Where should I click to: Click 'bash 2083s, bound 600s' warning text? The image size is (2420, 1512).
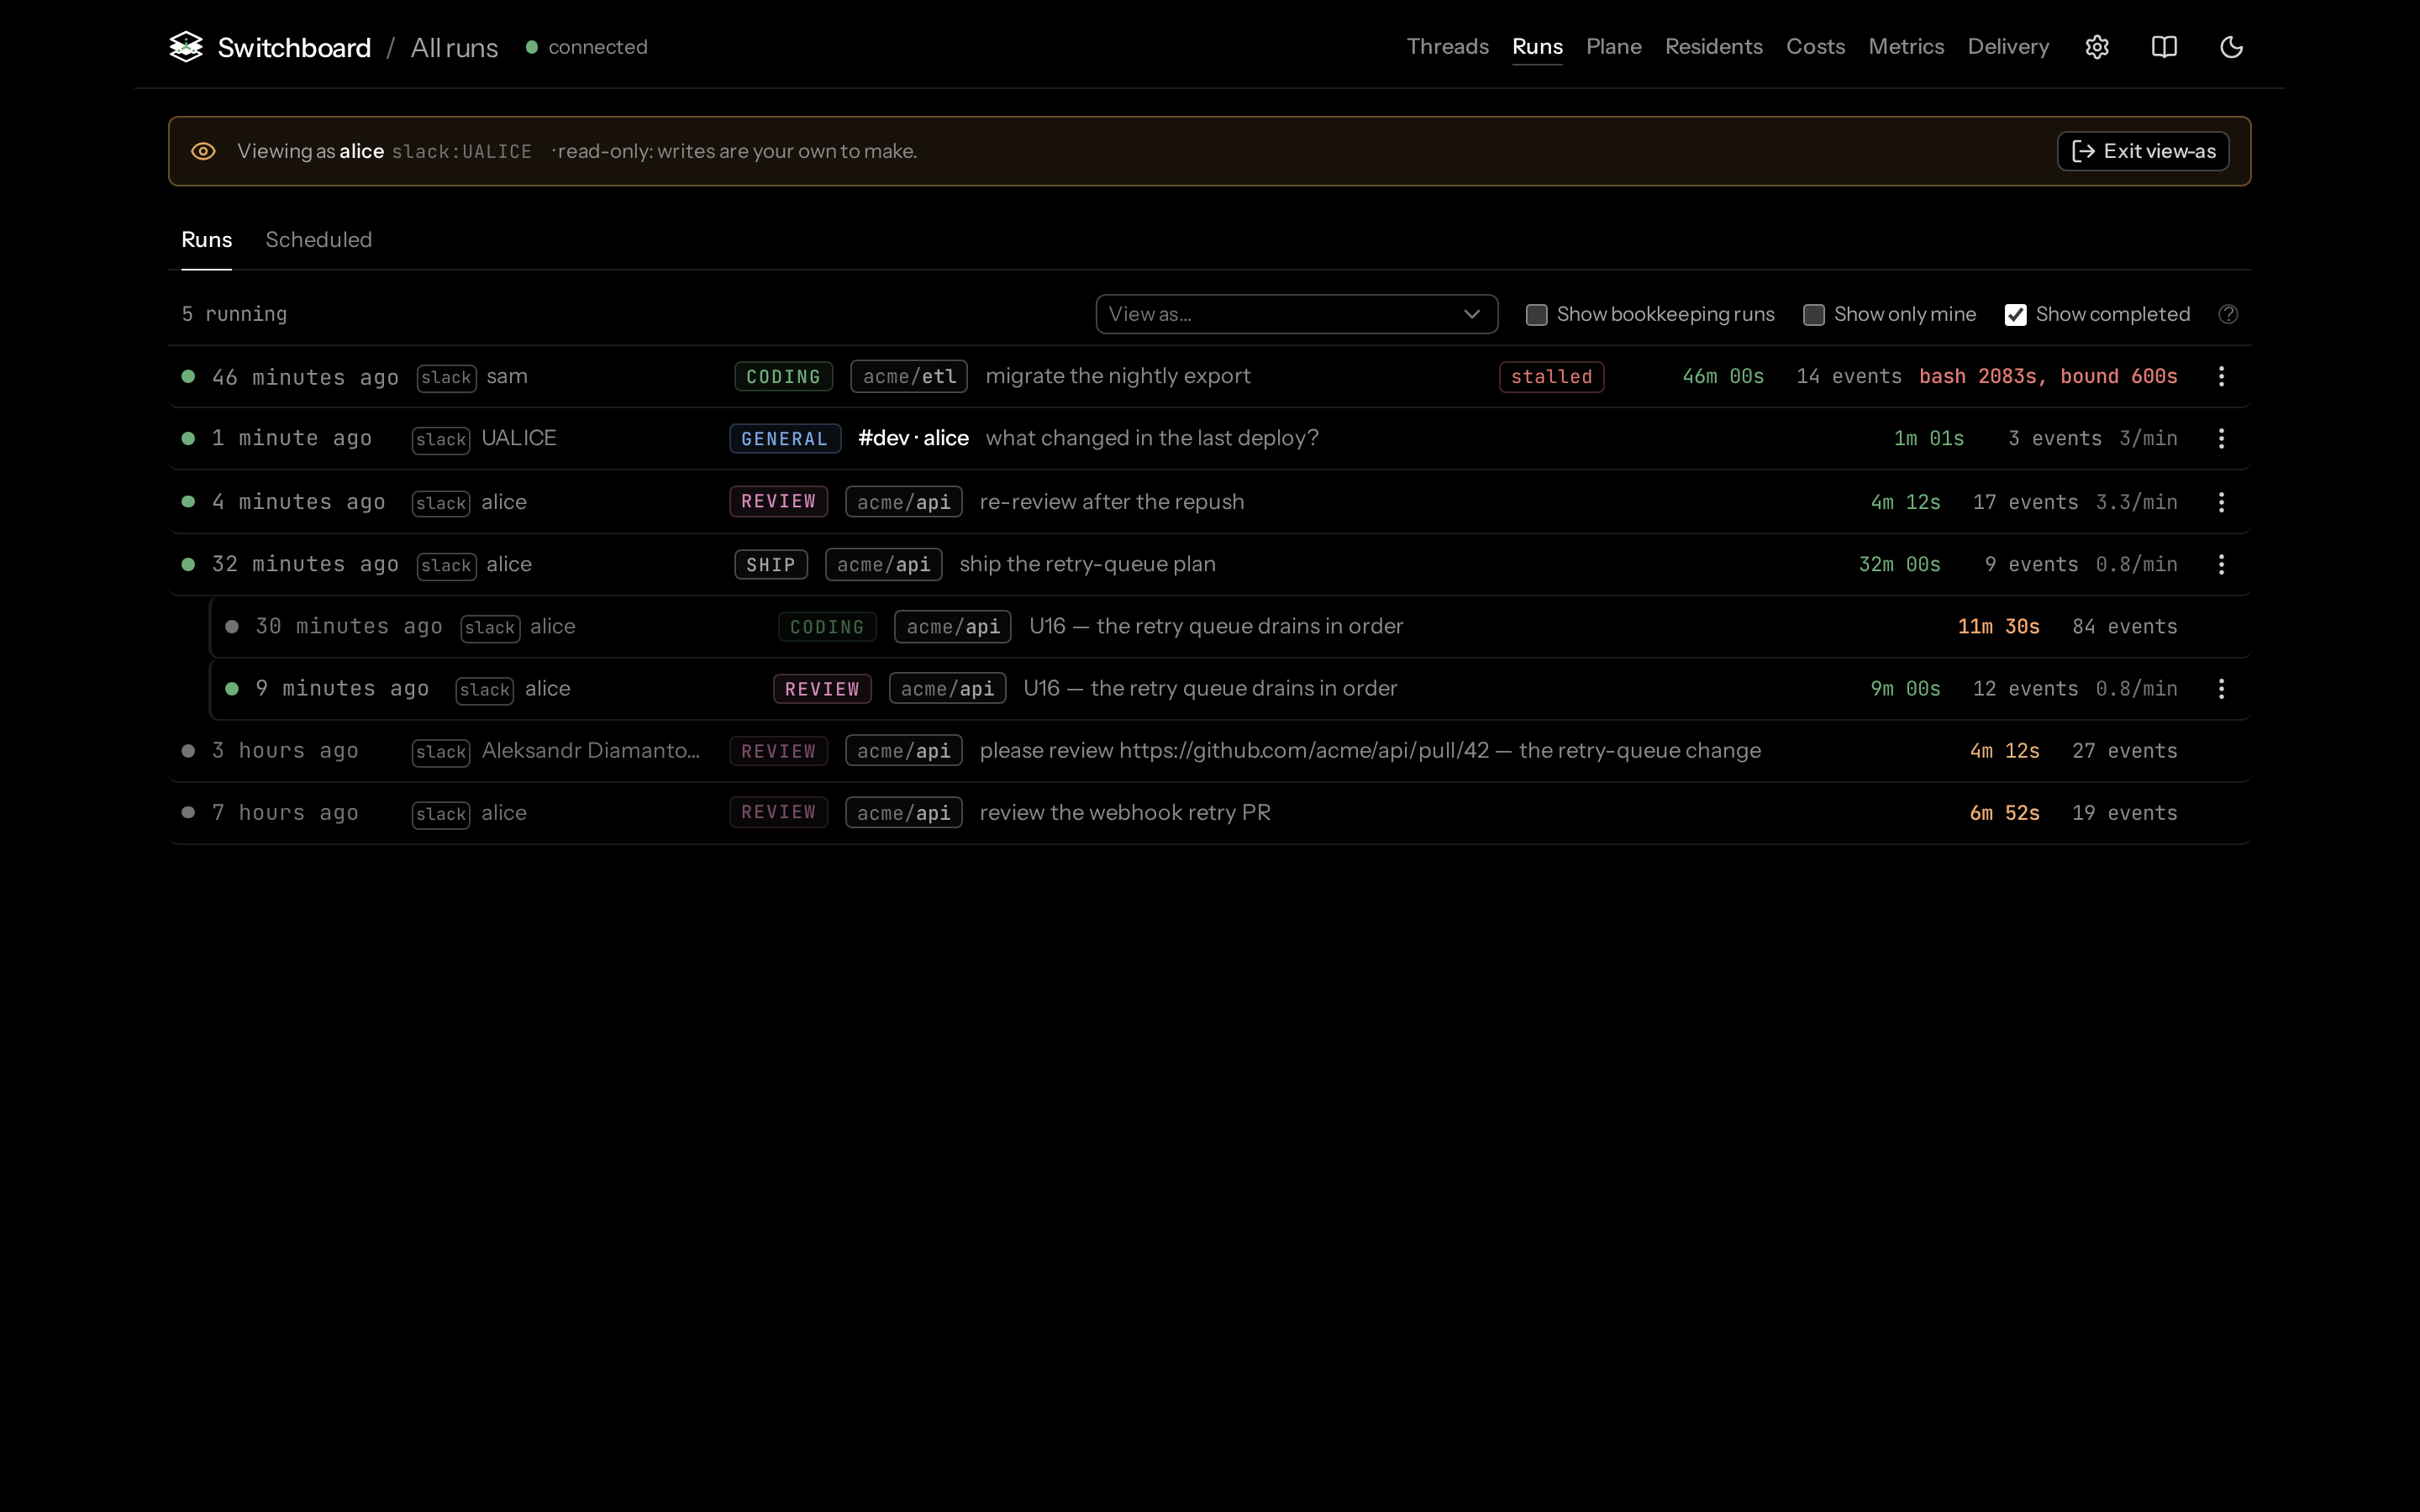pos(2048,376)
